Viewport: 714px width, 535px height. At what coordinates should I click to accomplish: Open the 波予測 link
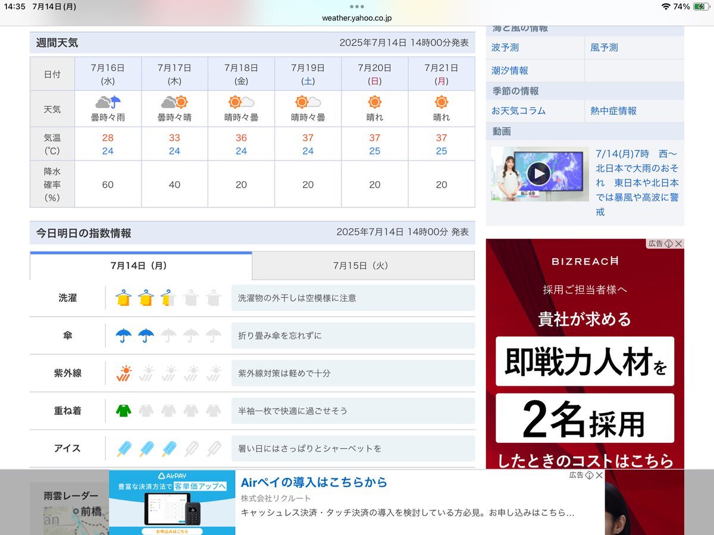pos(505,48)
